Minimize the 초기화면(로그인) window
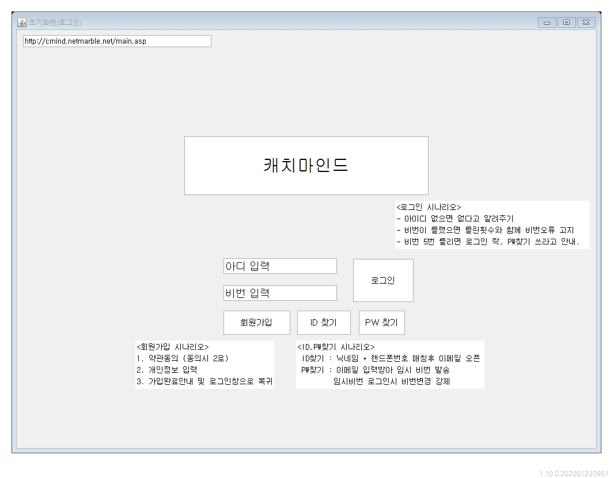Viewport: 610px width, 478px height. (547, 22)
